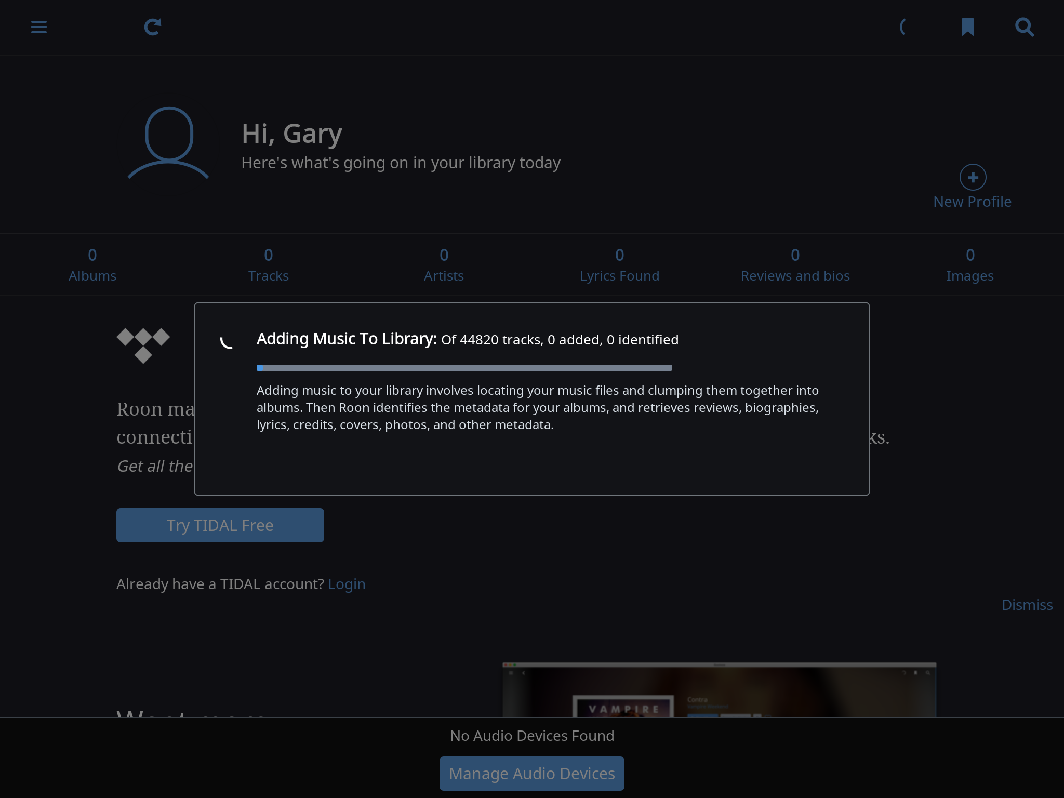View the Artists count stat
This screenshot has height=798, width=1064.
(444, 265)
